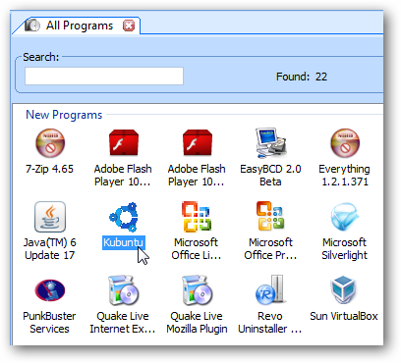Image resolution: width=401 pixels, height=363 pixels.
Task: Switch to the All Programs tab
Action: 76,26
